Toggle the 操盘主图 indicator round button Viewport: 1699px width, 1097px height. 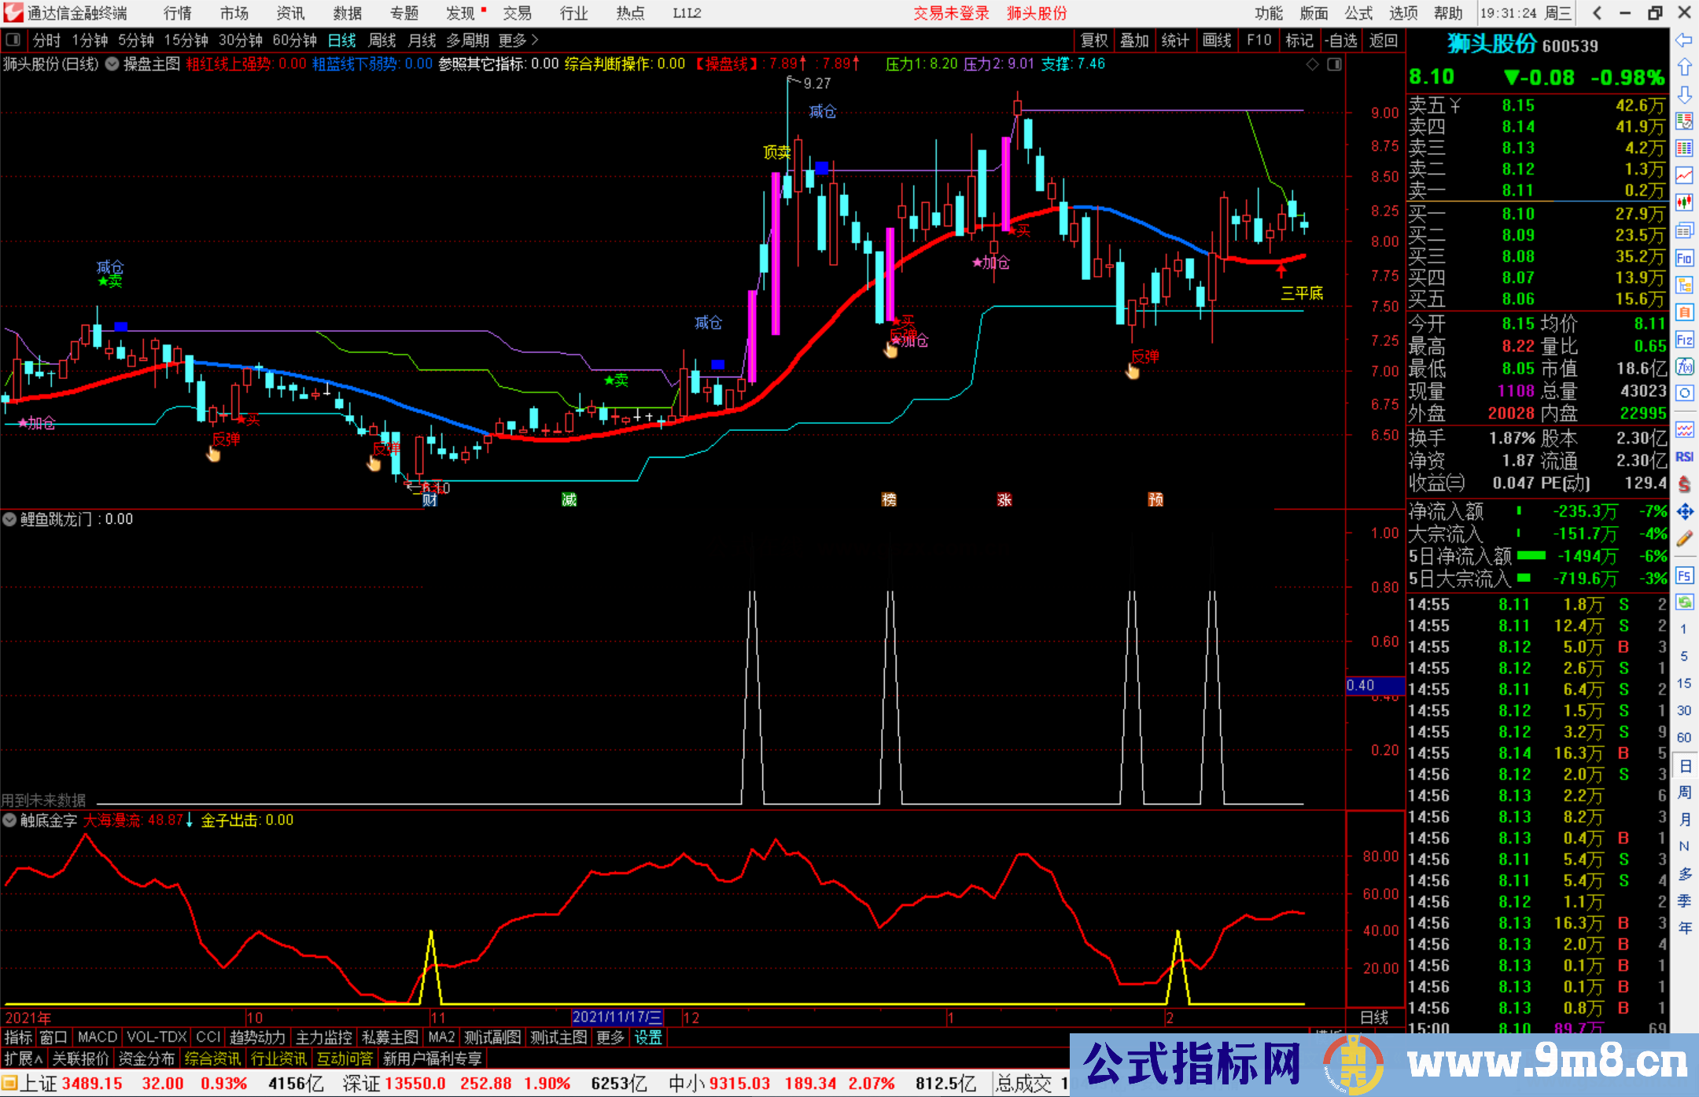click(112, 64)
